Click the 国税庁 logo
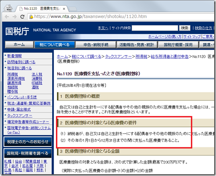216x176 pixels. 17,31
